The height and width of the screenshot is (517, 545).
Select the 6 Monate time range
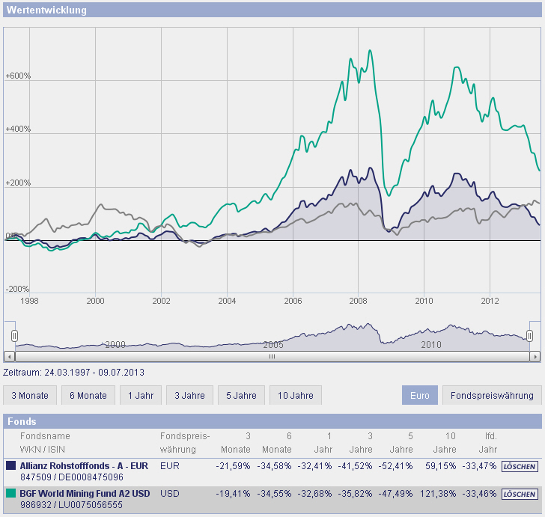88,395
